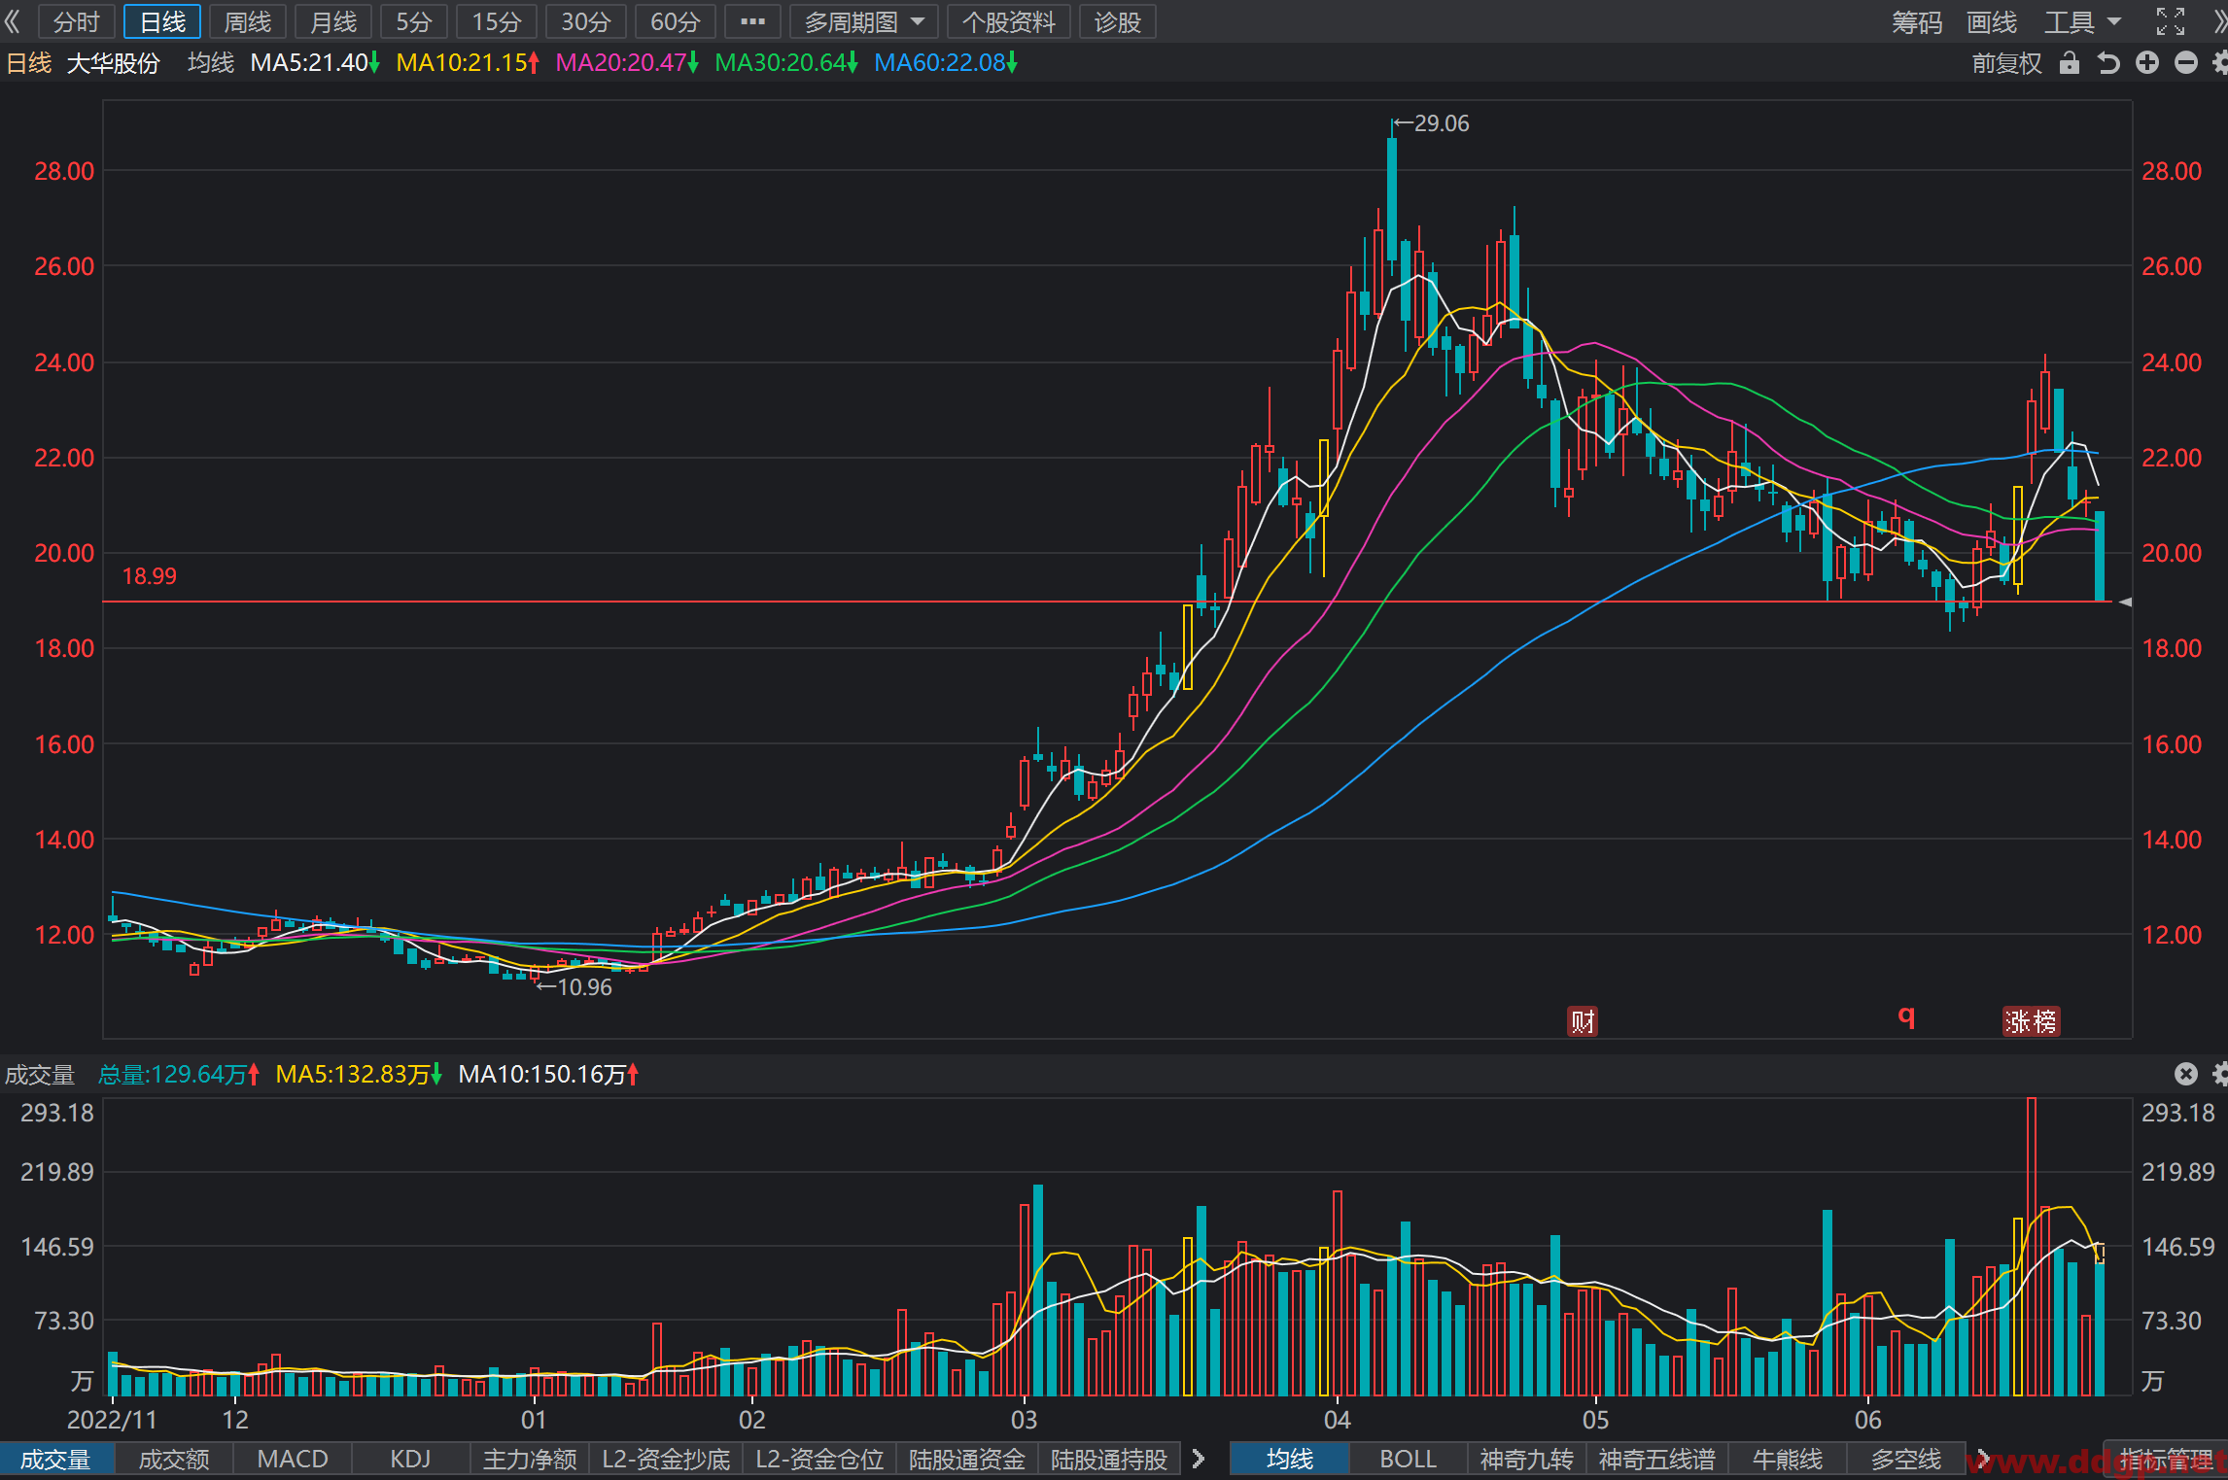The height and width of the screenshot is (1480, 2228).
Task: Click the double left arrow collapse icon
Action: (x=13, y=21)
